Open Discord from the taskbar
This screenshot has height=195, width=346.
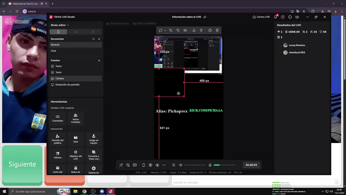point(102,191)
